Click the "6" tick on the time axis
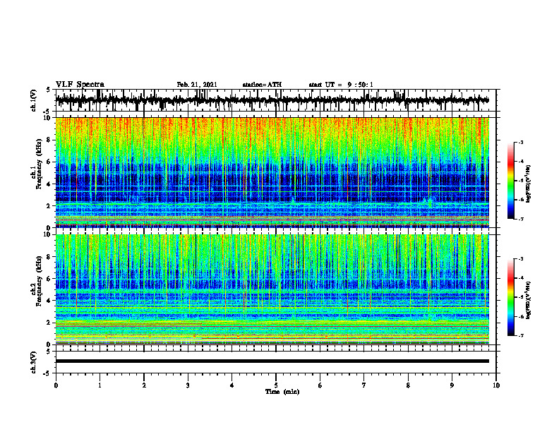This screenshot has width=559, height=432. coord(320,385)
